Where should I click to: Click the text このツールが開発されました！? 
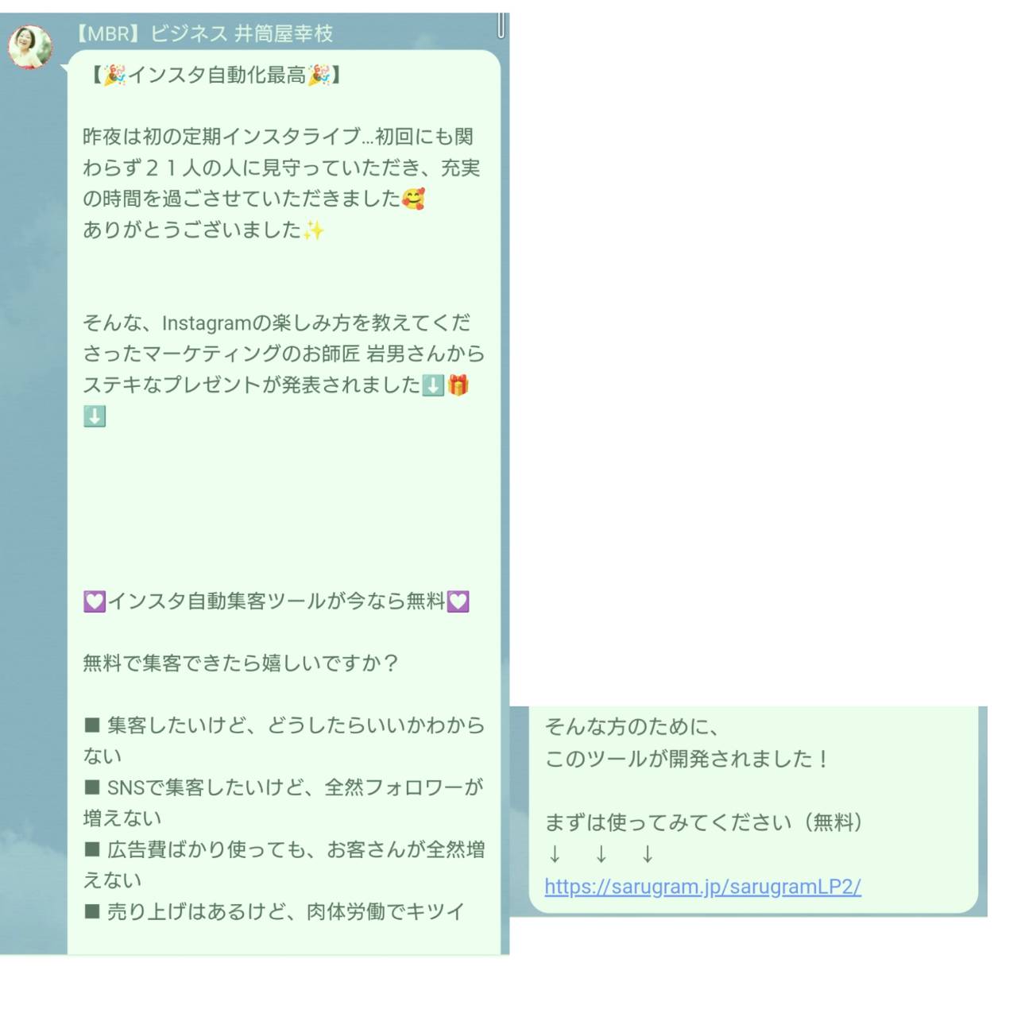[686, 759]
